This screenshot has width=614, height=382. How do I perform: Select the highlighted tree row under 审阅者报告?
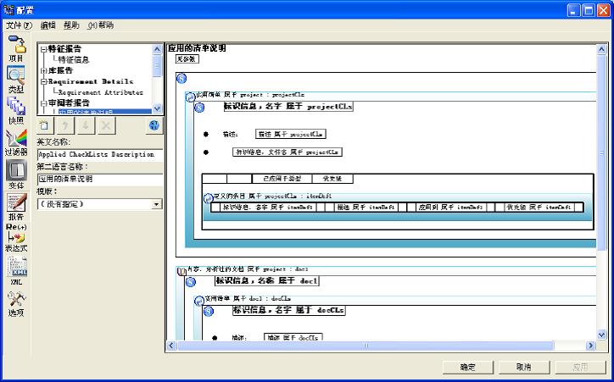(105, 112)
